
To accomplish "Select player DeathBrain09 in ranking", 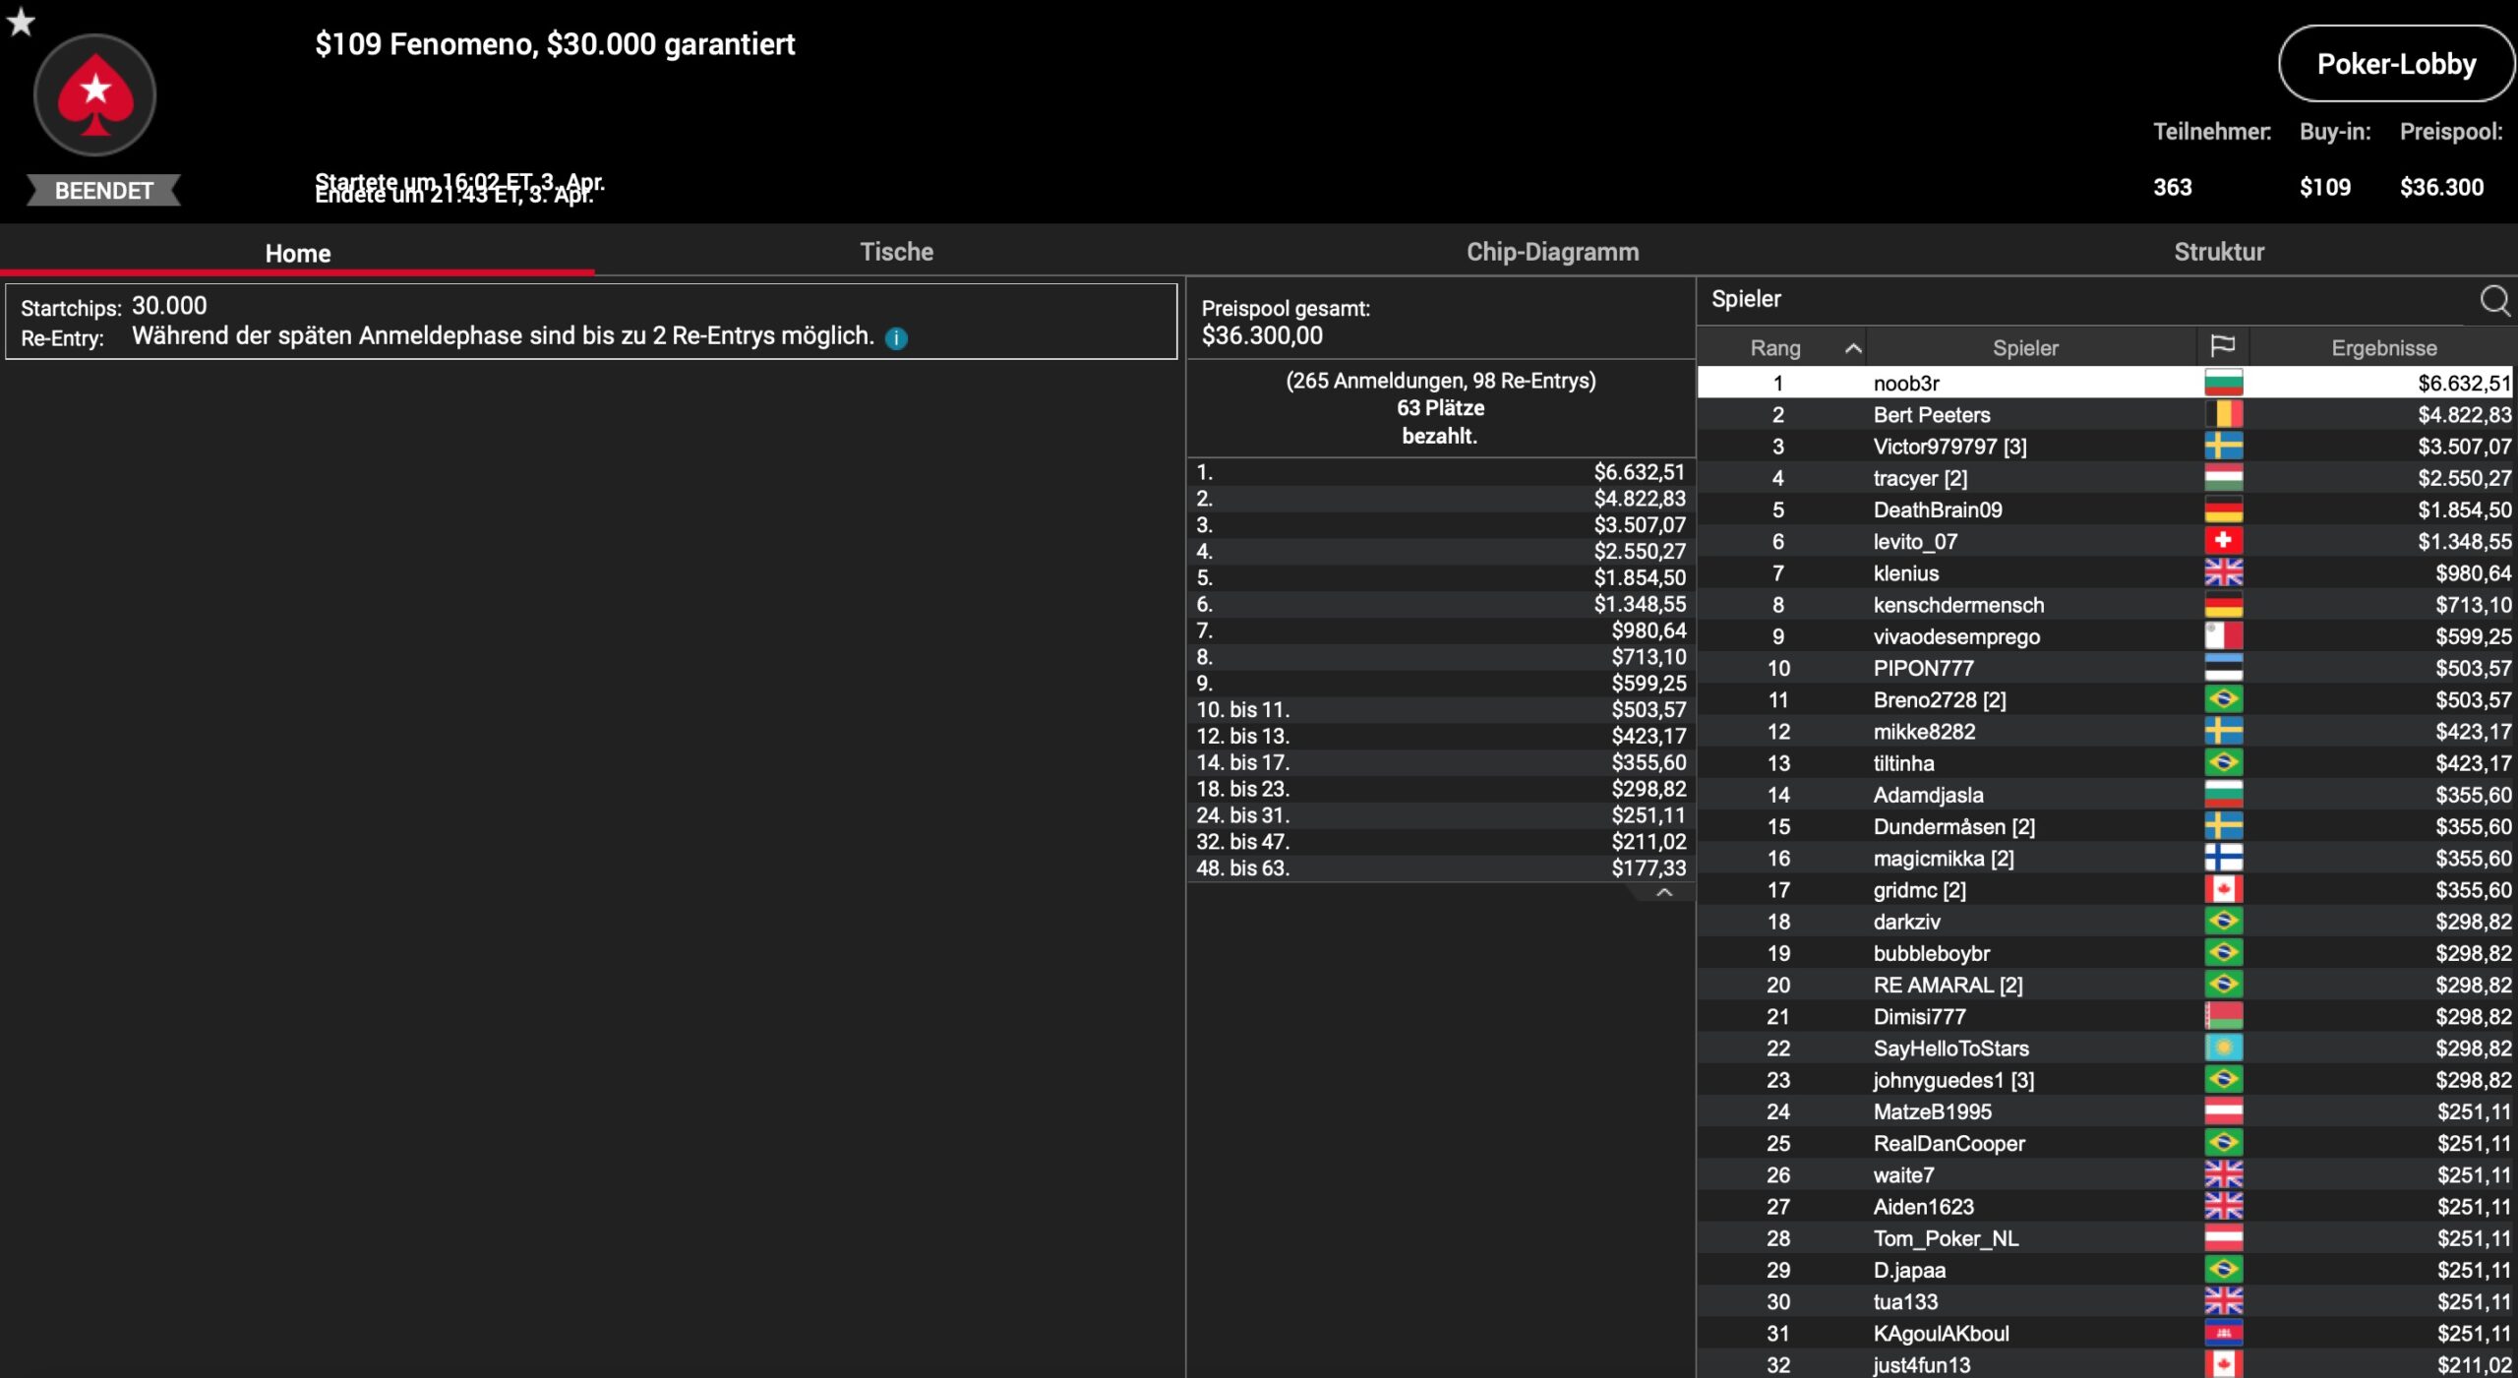I will coord(1937,509).
